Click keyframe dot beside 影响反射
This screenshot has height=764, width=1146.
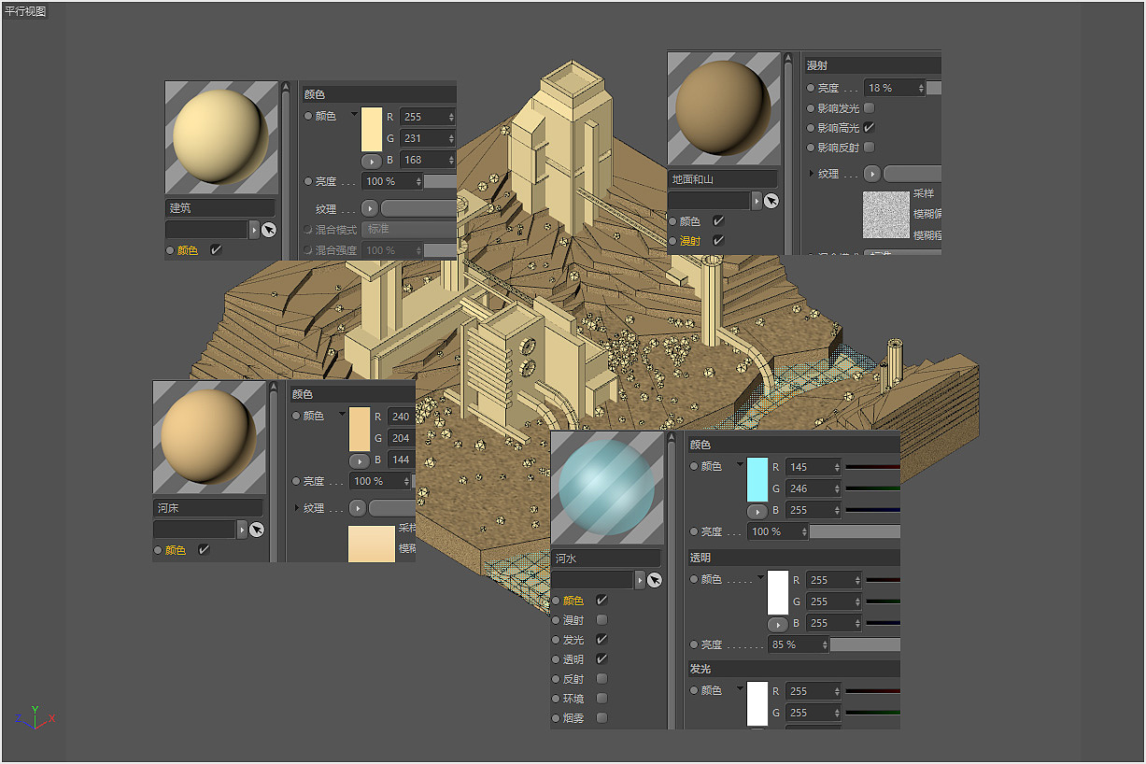[x=811, y=148]
